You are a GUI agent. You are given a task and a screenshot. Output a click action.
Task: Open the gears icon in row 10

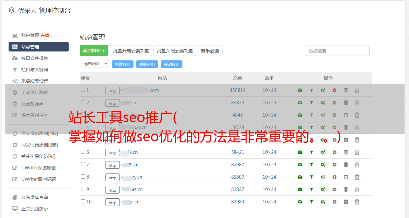coord(323,202)
